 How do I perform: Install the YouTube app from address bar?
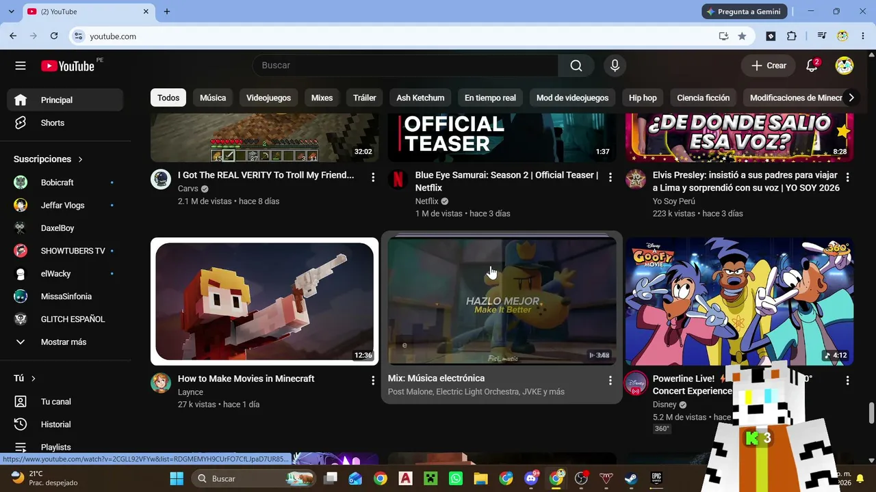click(723, 36)
